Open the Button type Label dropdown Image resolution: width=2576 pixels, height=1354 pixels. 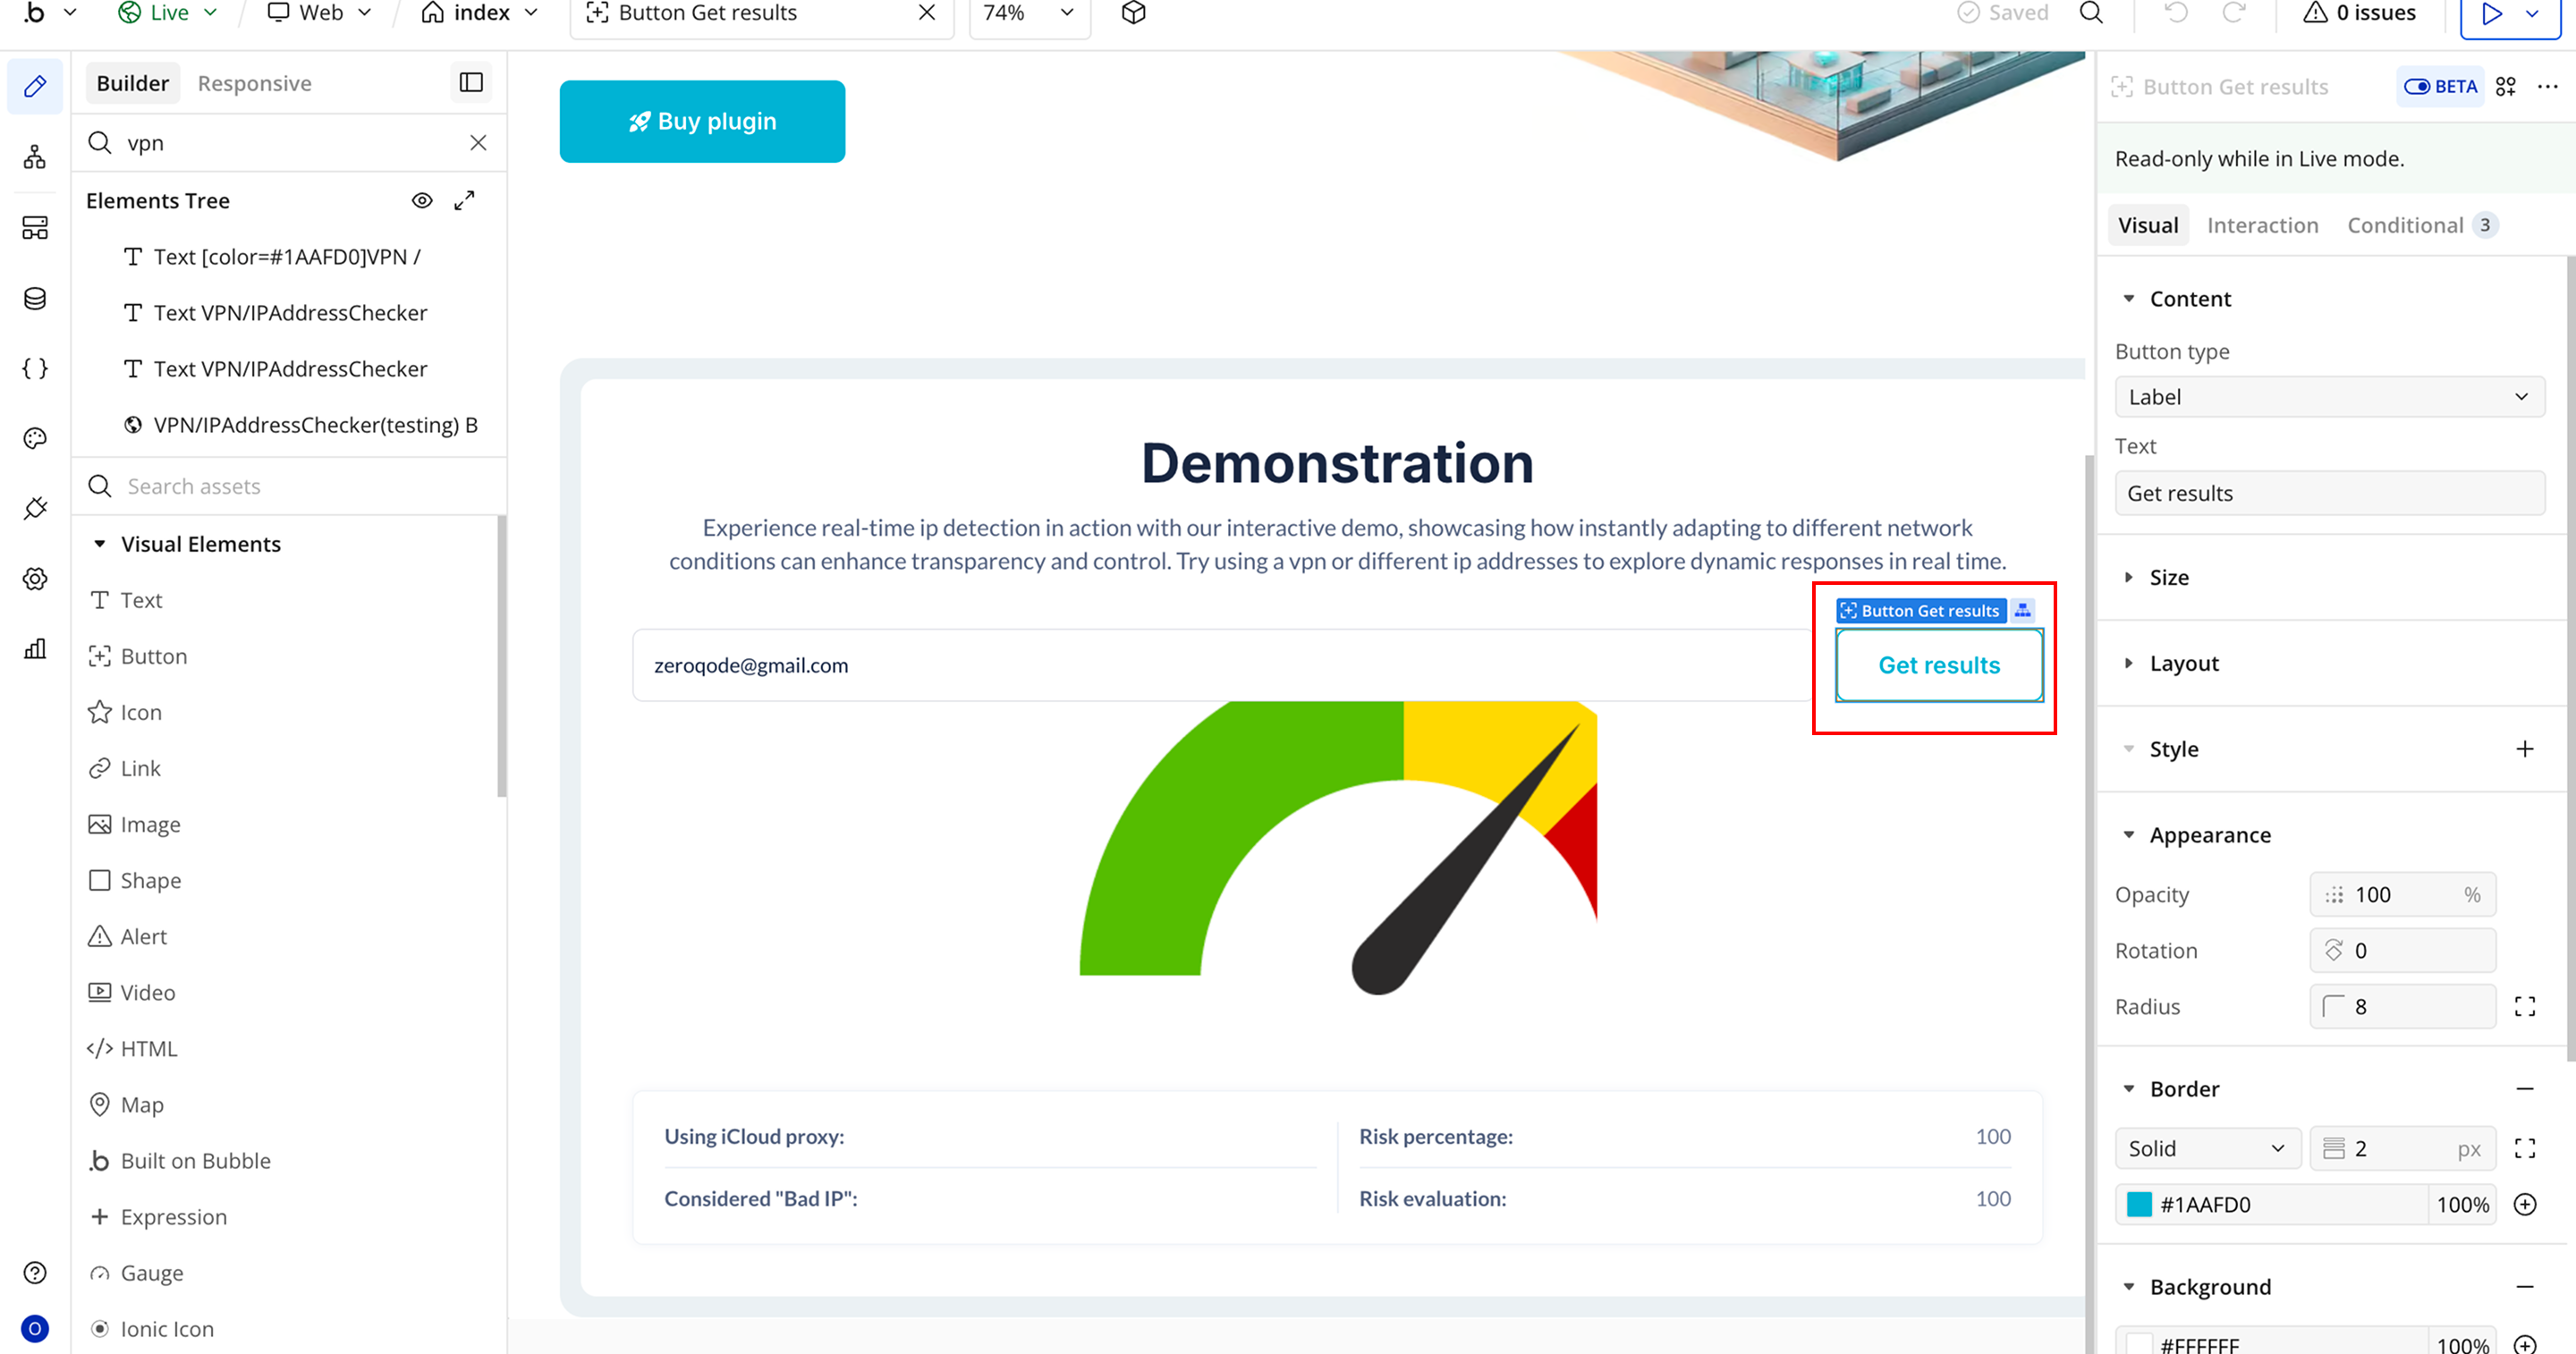pos(2328,397)
